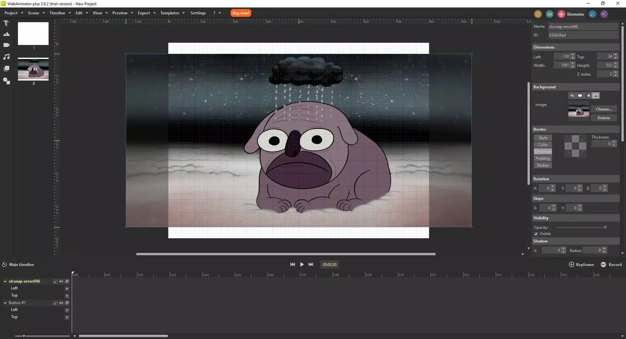
Task: Add keyframe to Button #1 layer diamond icon
Action: point(67,303)
